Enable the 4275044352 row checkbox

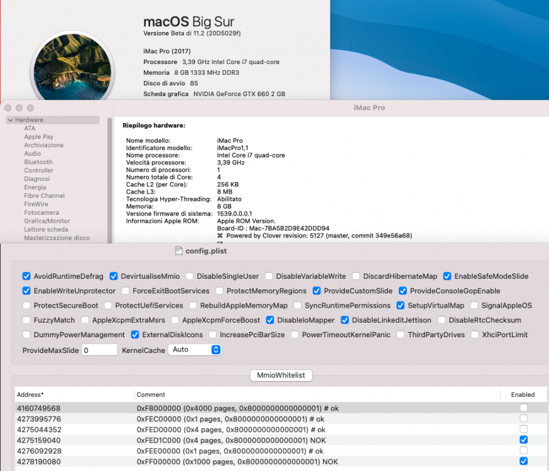point(523,429)
